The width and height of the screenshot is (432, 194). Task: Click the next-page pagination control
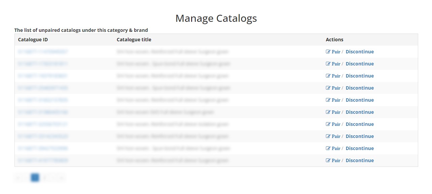tap(53, 178)
